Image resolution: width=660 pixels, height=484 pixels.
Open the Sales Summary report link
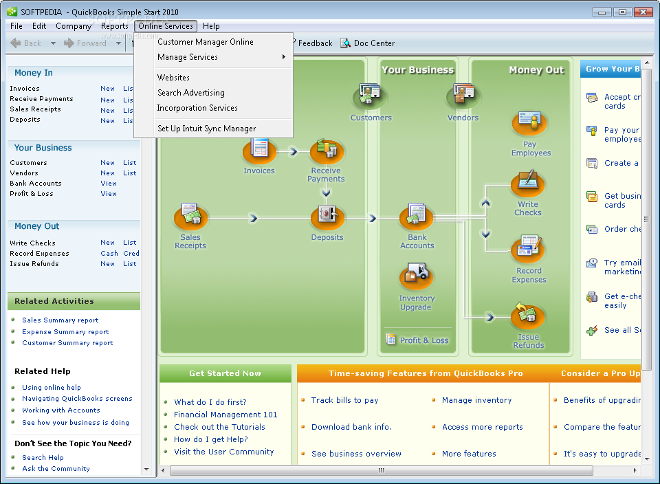click(x=60, y=320)
